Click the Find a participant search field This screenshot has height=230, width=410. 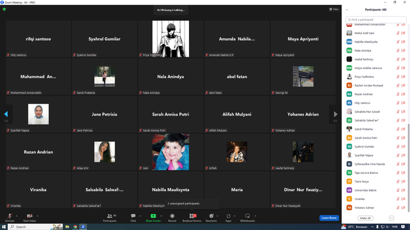[376, 20]
